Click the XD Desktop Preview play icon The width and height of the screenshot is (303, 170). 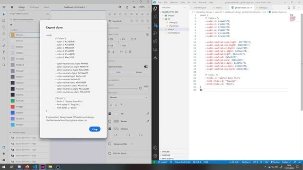coord(134,7)
